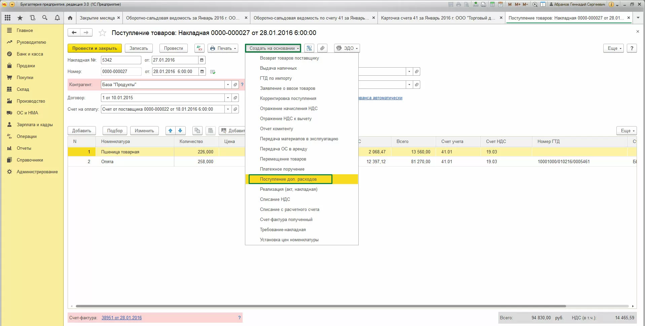Click the zoom scale magnifier in the title bar
645x326 pixels.
point(535,4)
